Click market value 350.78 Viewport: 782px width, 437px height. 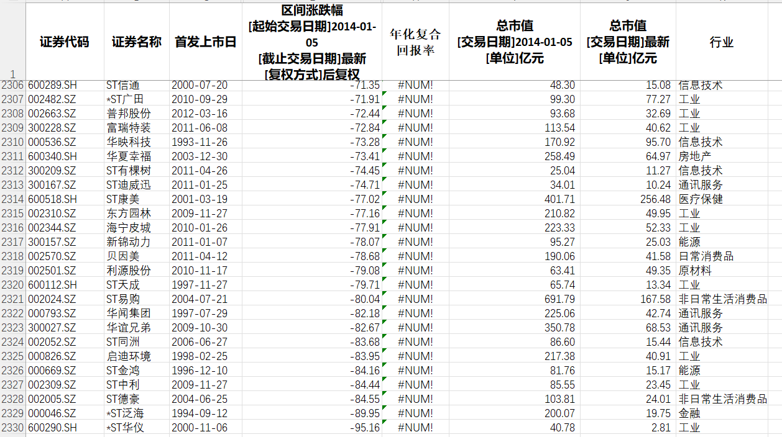click(559, 328)
